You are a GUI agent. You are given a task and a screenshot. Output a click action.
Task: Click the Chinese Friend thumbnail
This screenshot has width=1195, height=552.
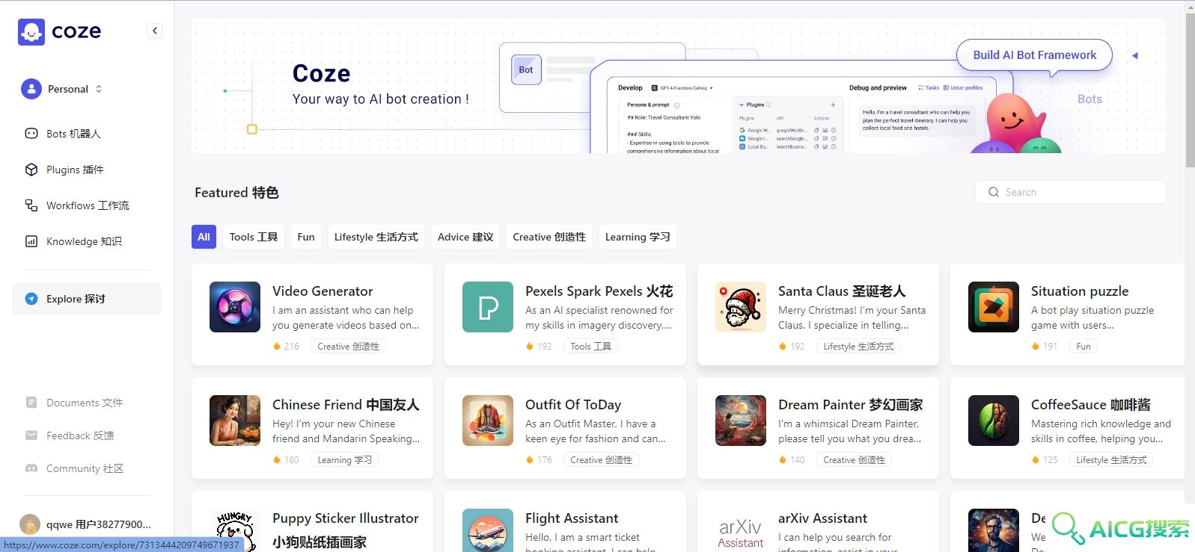(235, 421)
